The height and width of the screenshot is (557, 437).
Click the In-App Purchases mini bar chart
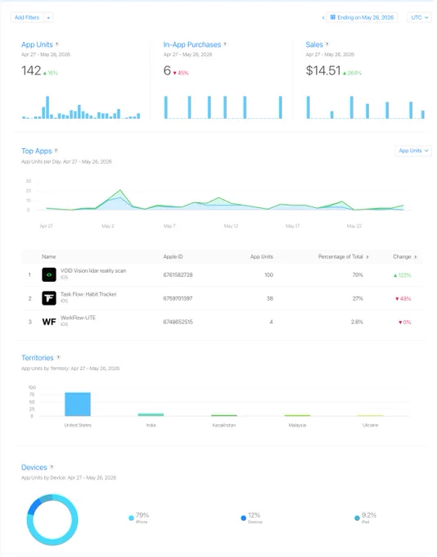tap(223, 107)
